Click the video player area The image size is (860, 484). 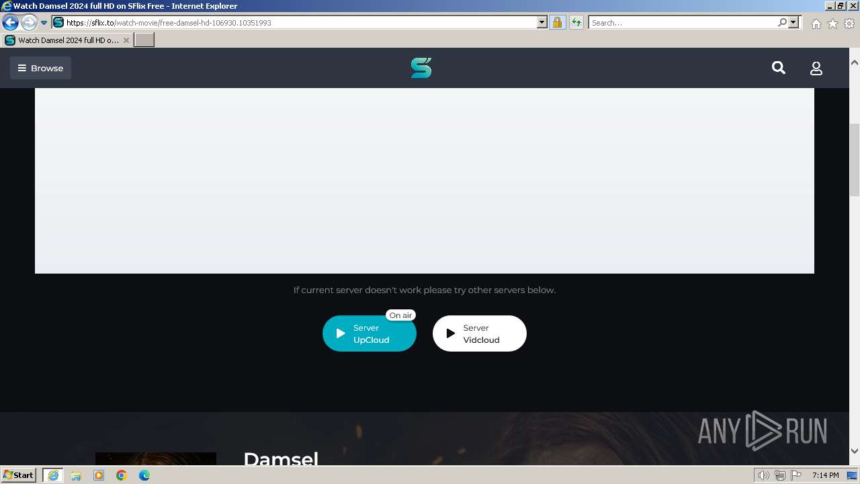(425, 180)
